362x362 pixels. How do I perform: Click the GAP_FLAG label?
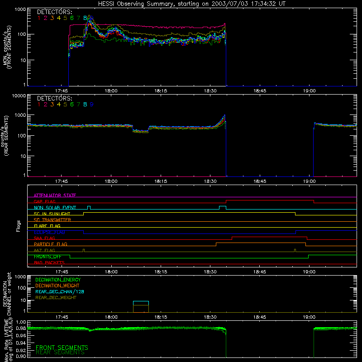[44, 201]
